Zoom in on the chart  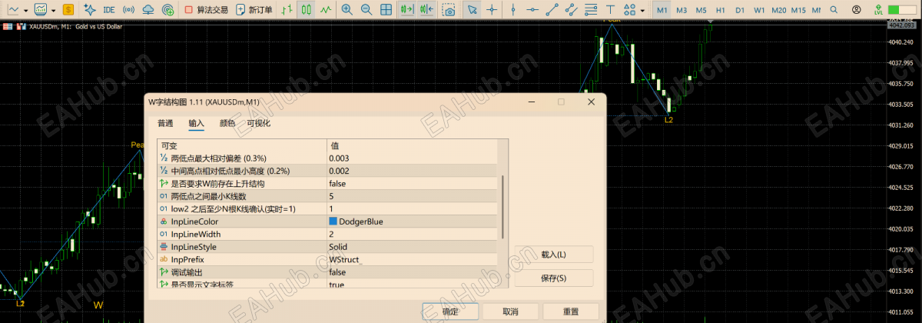click(347, 10)
